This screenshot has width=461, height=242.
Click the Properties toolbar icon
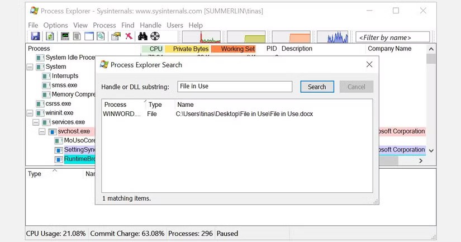116,37
